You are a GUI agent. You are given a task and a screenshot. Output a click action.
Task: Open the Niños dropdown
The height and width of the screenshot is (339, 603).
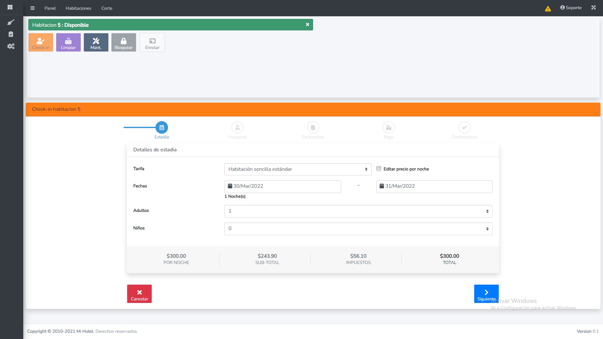tap(358, 229)
